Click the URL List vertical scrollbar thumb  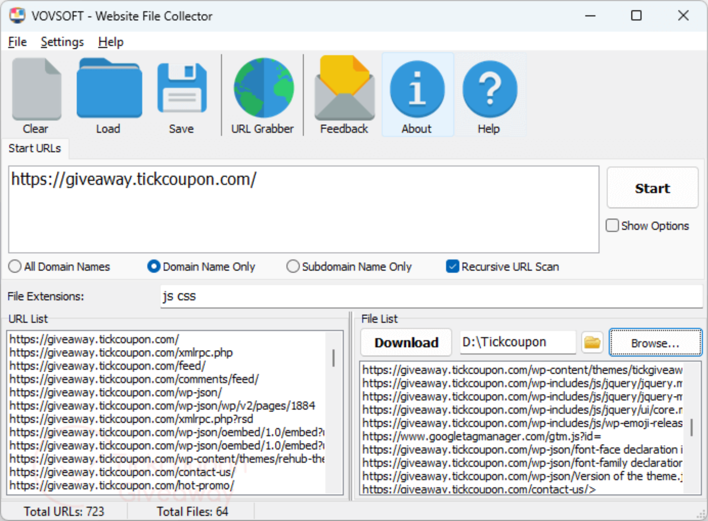tap(333, 358)
